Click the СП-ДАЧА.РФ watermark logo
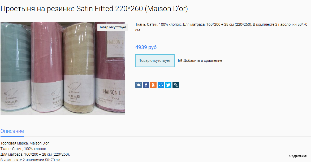 click(x=297, y=156)
